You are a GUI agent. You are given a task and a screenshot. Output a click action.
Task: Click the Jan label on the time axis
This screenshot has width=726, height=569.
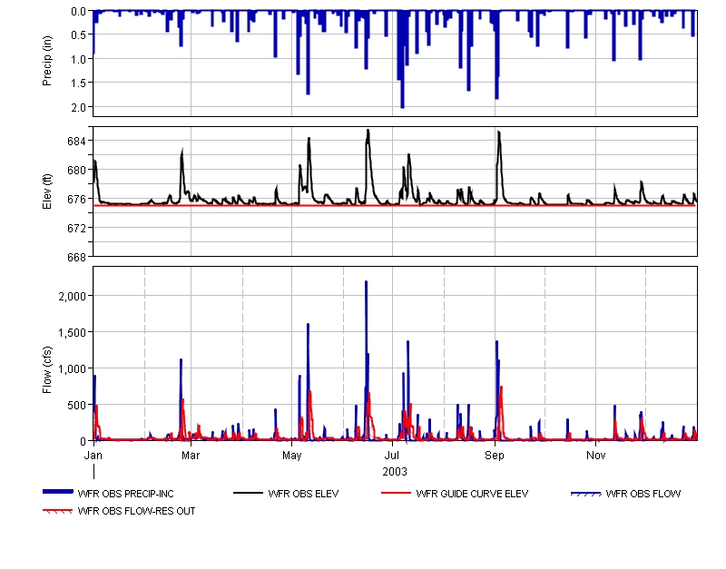[x=93, y=456]
